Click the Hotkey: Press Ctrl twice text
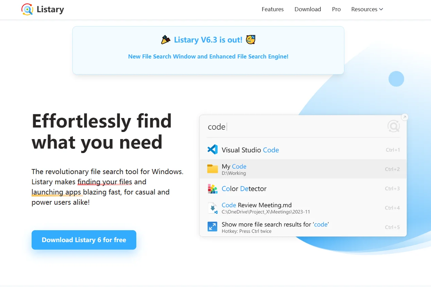This screenshot has height=287, width=431. pyautogui.click(x=246, y=231)
